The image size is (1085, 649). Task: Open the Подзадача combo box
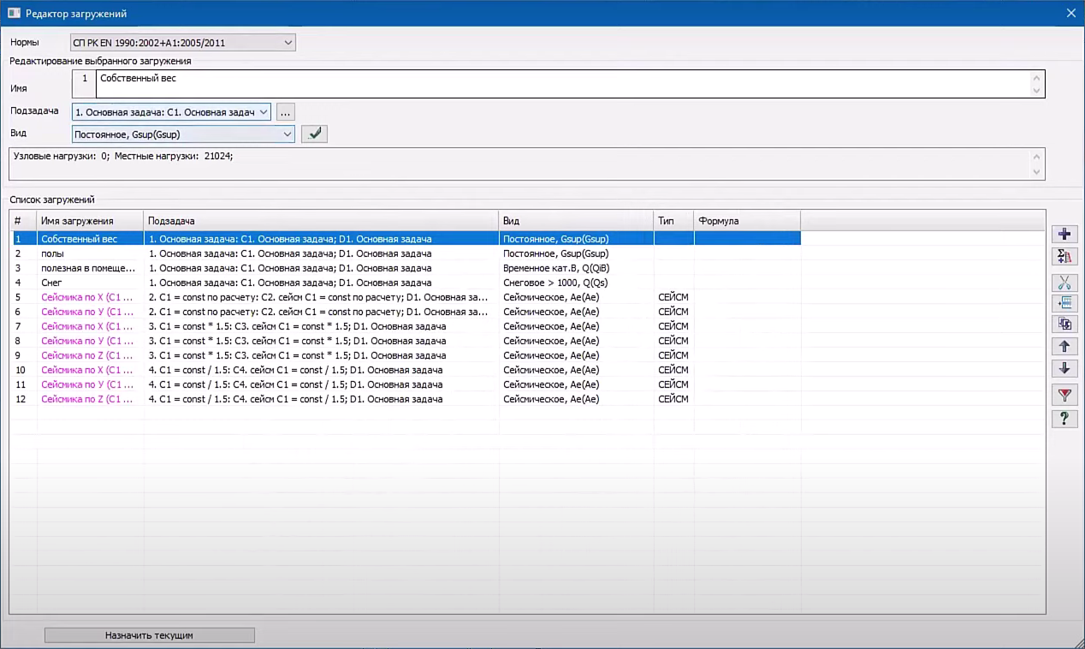point(263,112)
